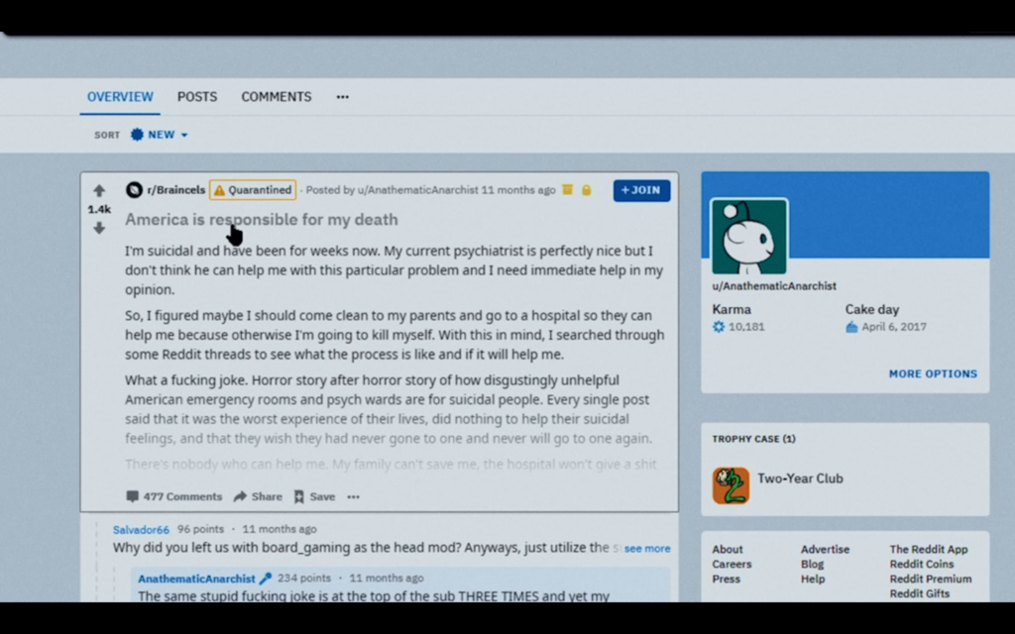Expand More Options on profile card
Image resolution: width=1015 pixels, height=634 pixels.
pyautogui.click(x=933, y=373)
